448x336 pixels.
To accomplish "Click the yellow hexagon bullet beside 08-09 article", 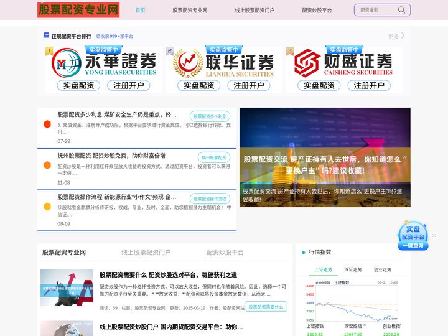I will (47, 207).
